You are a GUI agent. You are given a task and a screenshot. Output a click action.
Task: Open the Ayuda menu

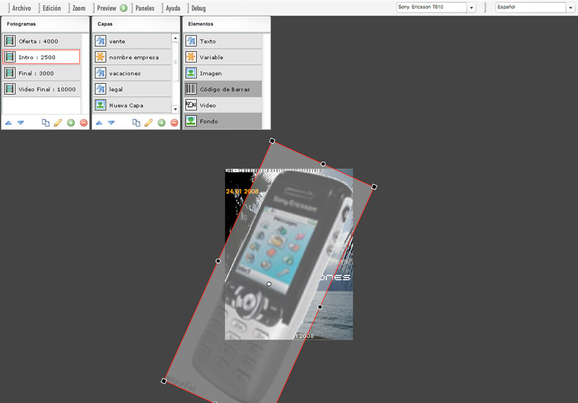pos(173,8)
